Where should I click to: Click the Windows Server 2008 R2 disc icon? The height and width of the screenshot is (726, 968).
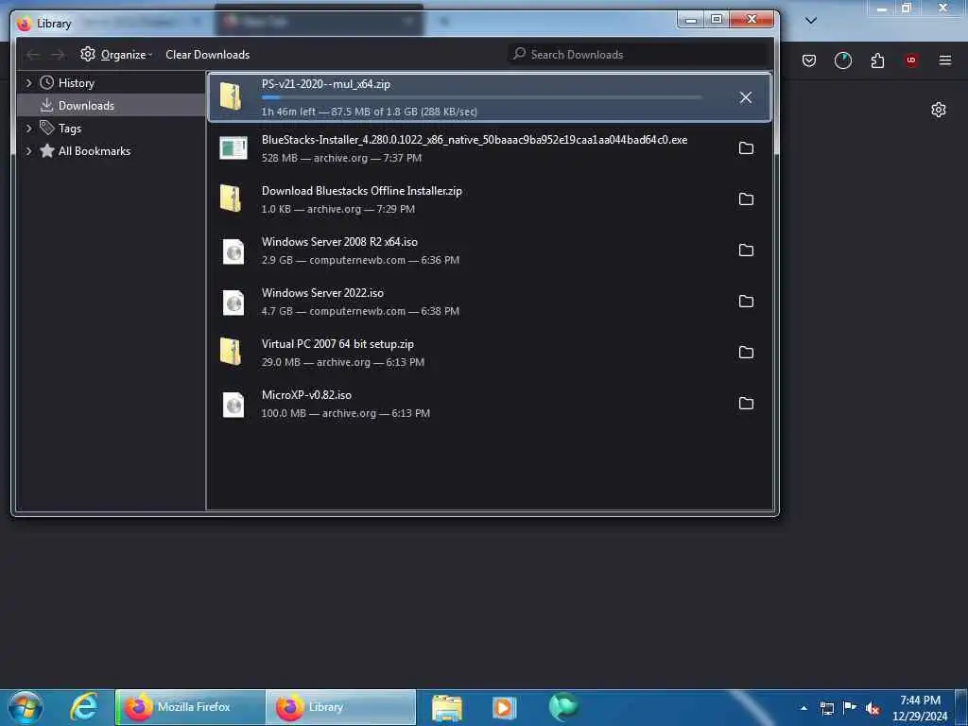point(233,251)
